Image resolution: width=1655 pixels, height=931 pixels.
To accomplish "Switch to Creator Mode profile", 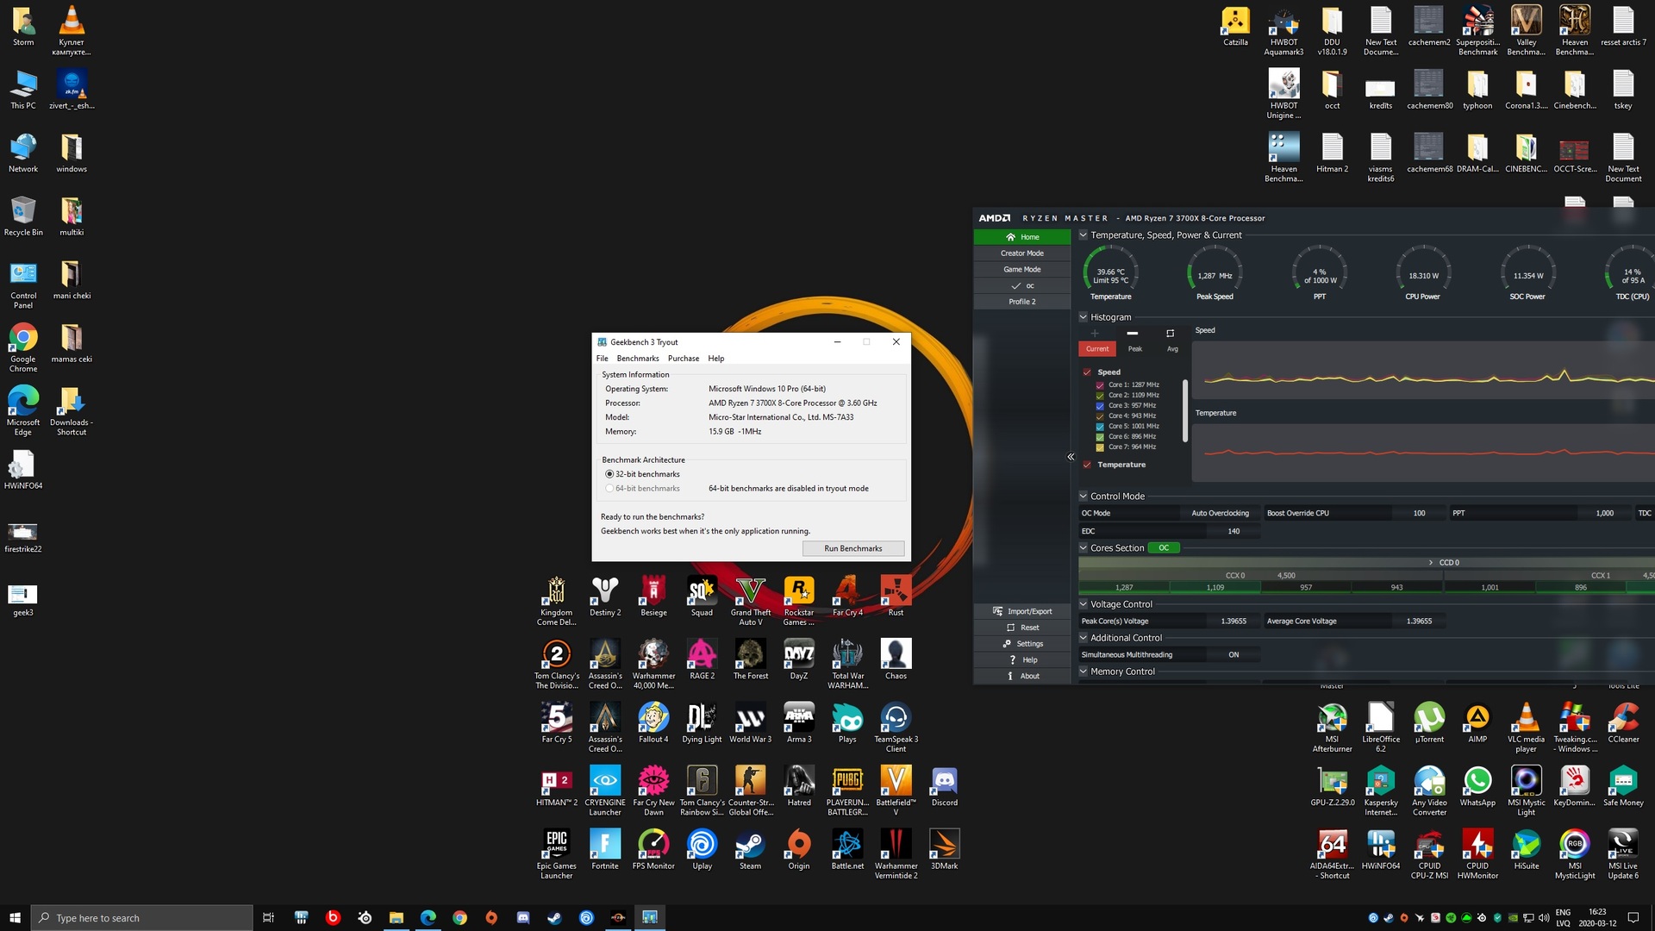I will 1022,253.
